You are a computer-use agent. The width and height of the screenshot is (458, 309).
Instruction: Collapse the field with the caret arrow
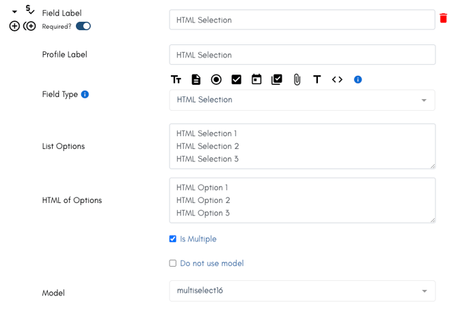click(14, 12)
